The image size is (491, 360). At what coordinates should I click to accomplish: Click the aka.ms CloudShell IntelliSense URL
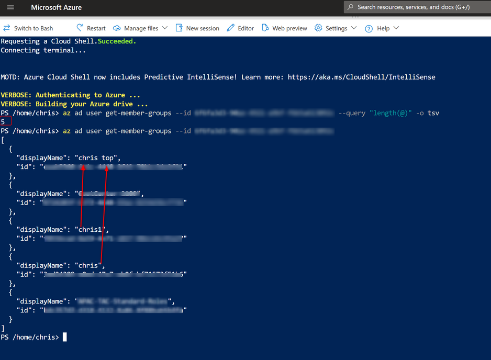(361, 77)
